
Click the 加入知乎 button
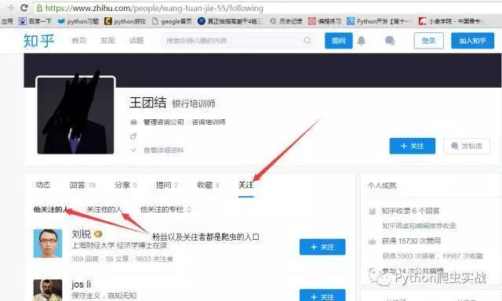pos(472,41)
